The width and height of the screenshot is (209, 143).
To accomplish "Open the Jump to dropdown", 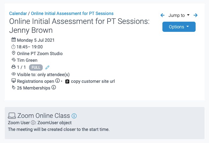I will (x=179, y=15).
